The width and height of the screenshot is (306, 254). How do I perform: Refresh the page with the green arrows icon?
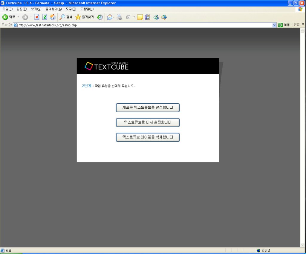45,17
